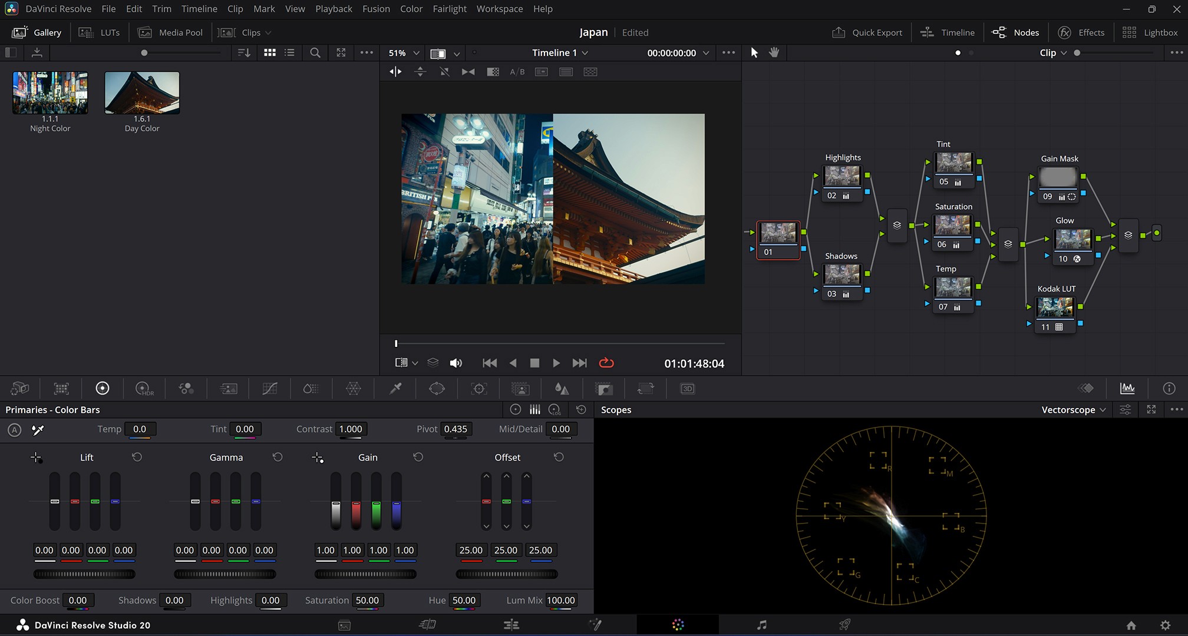Open the Tracker palette icon
Image resolution: width=1188 pixels, height=636 pixels.
click(478, 389)
